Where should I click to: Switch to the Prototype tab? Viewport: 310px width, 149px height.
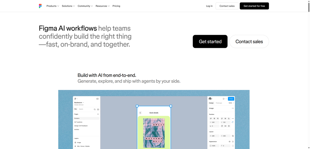219,103
